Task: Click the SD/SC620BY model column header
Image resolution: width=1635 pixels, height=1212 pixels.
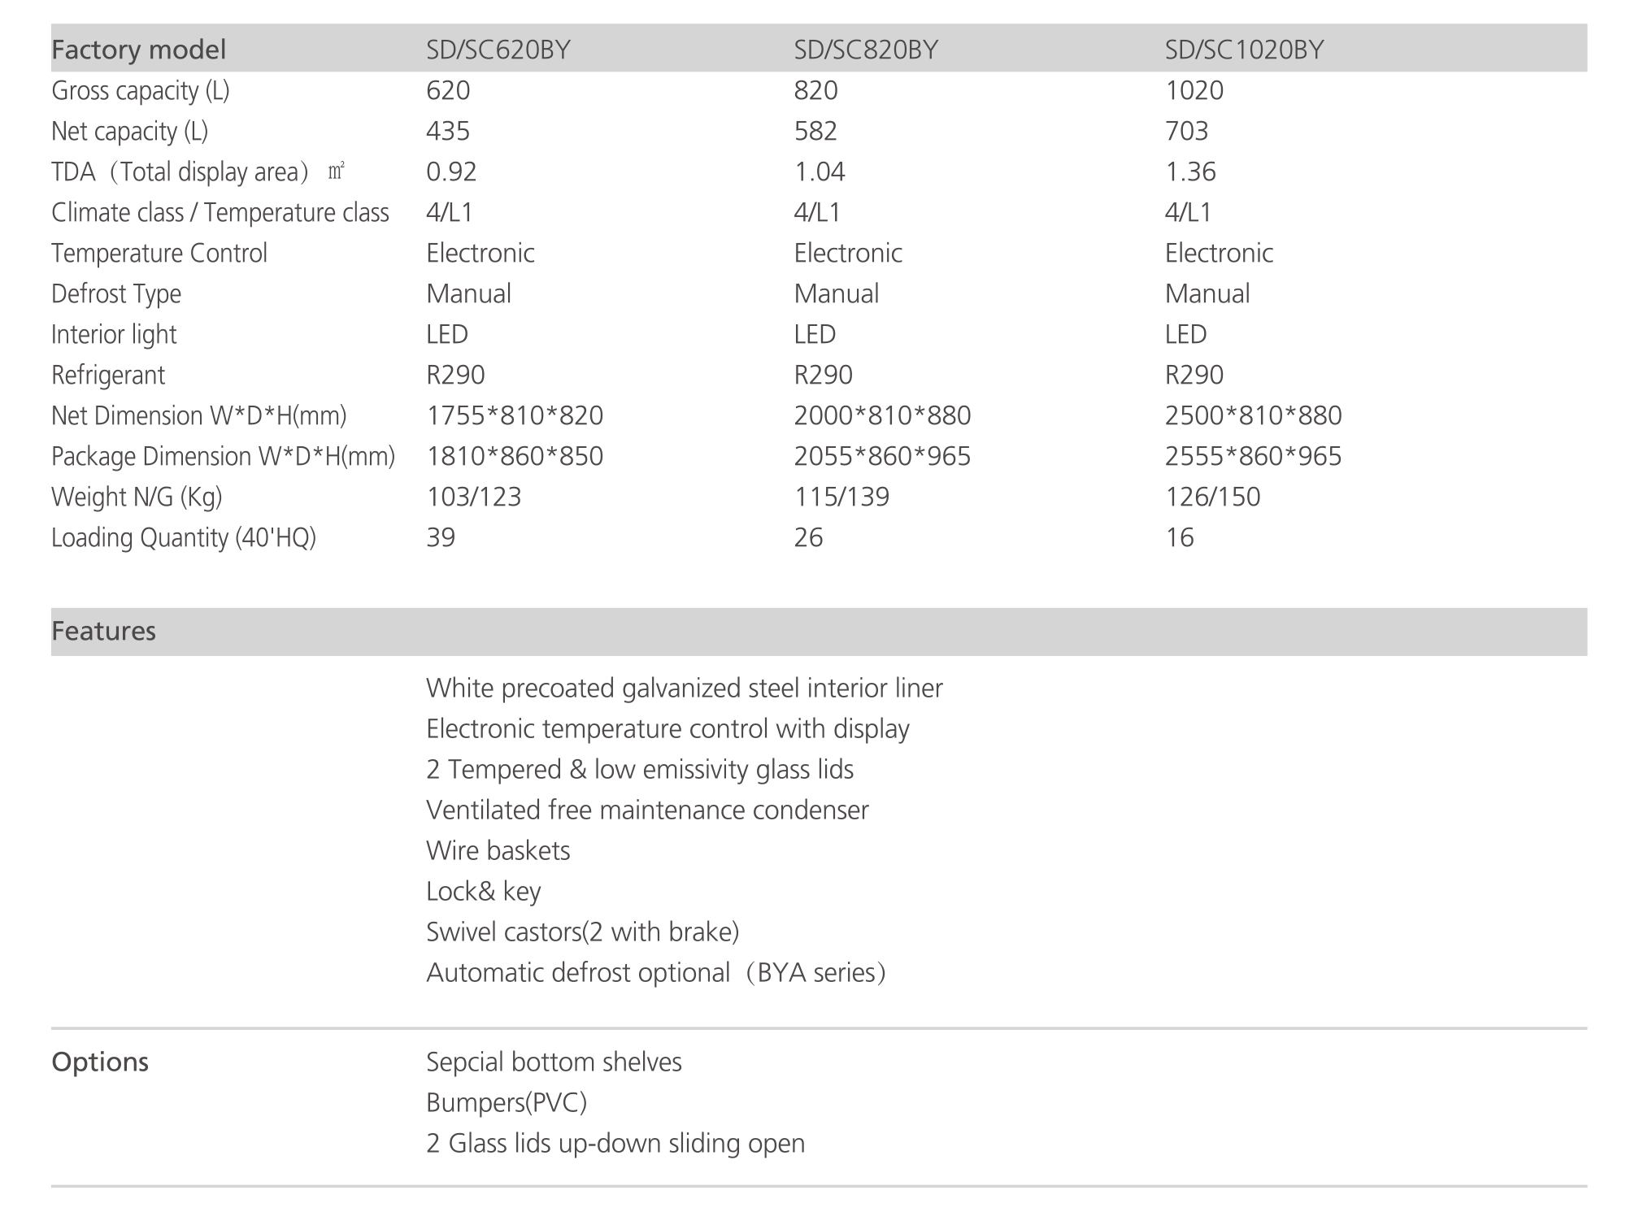Action: [498, 50]
